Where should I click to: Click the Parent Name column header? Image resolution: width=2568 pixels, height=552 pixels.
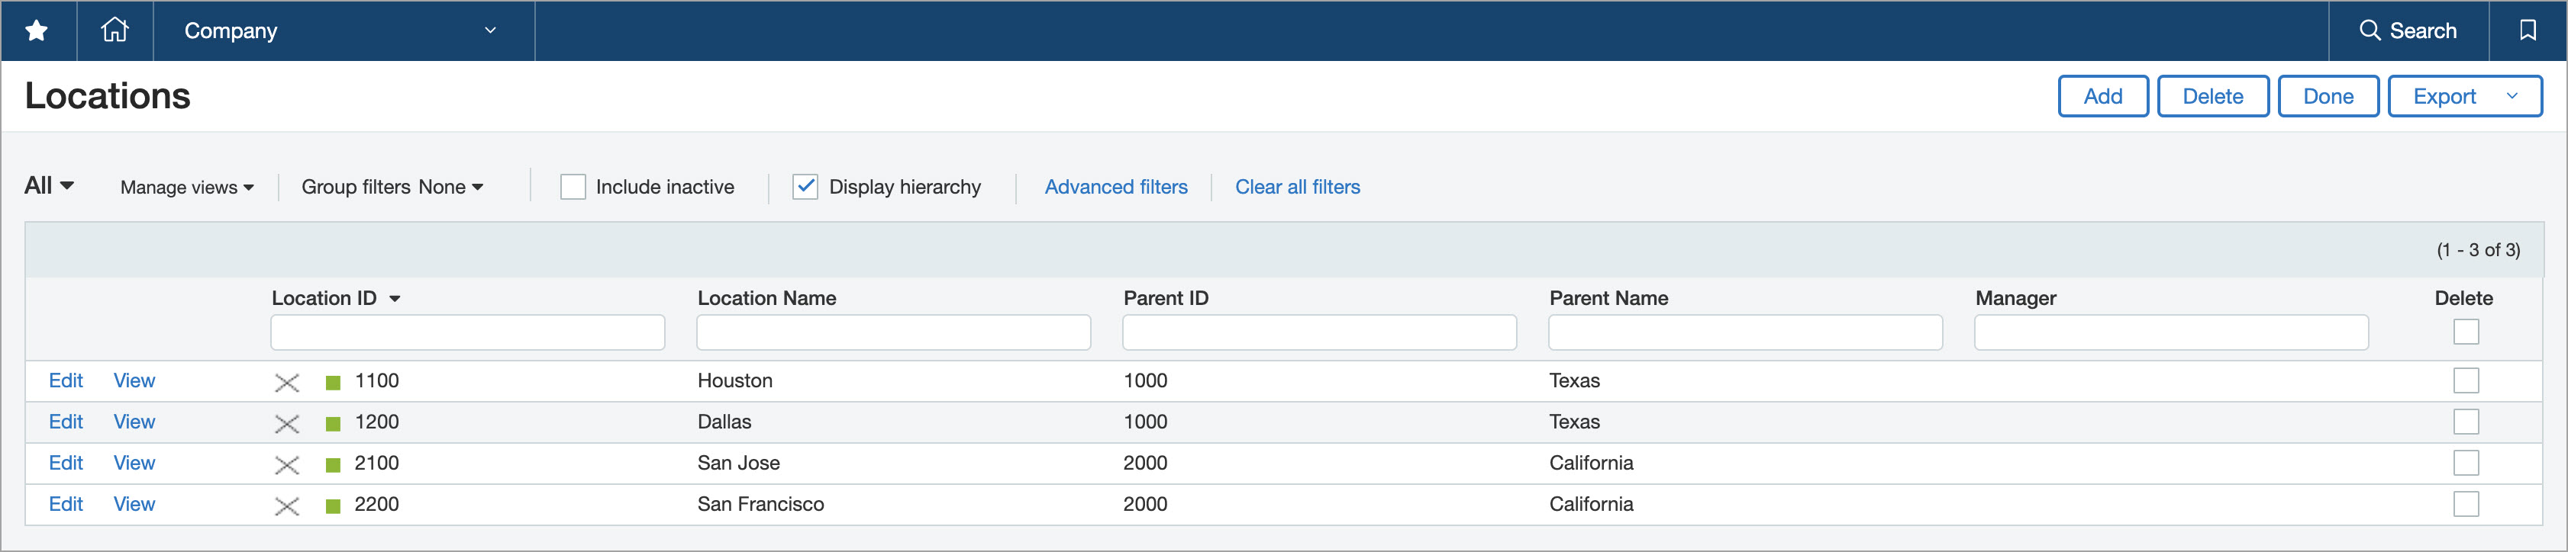coord(1608,298)
